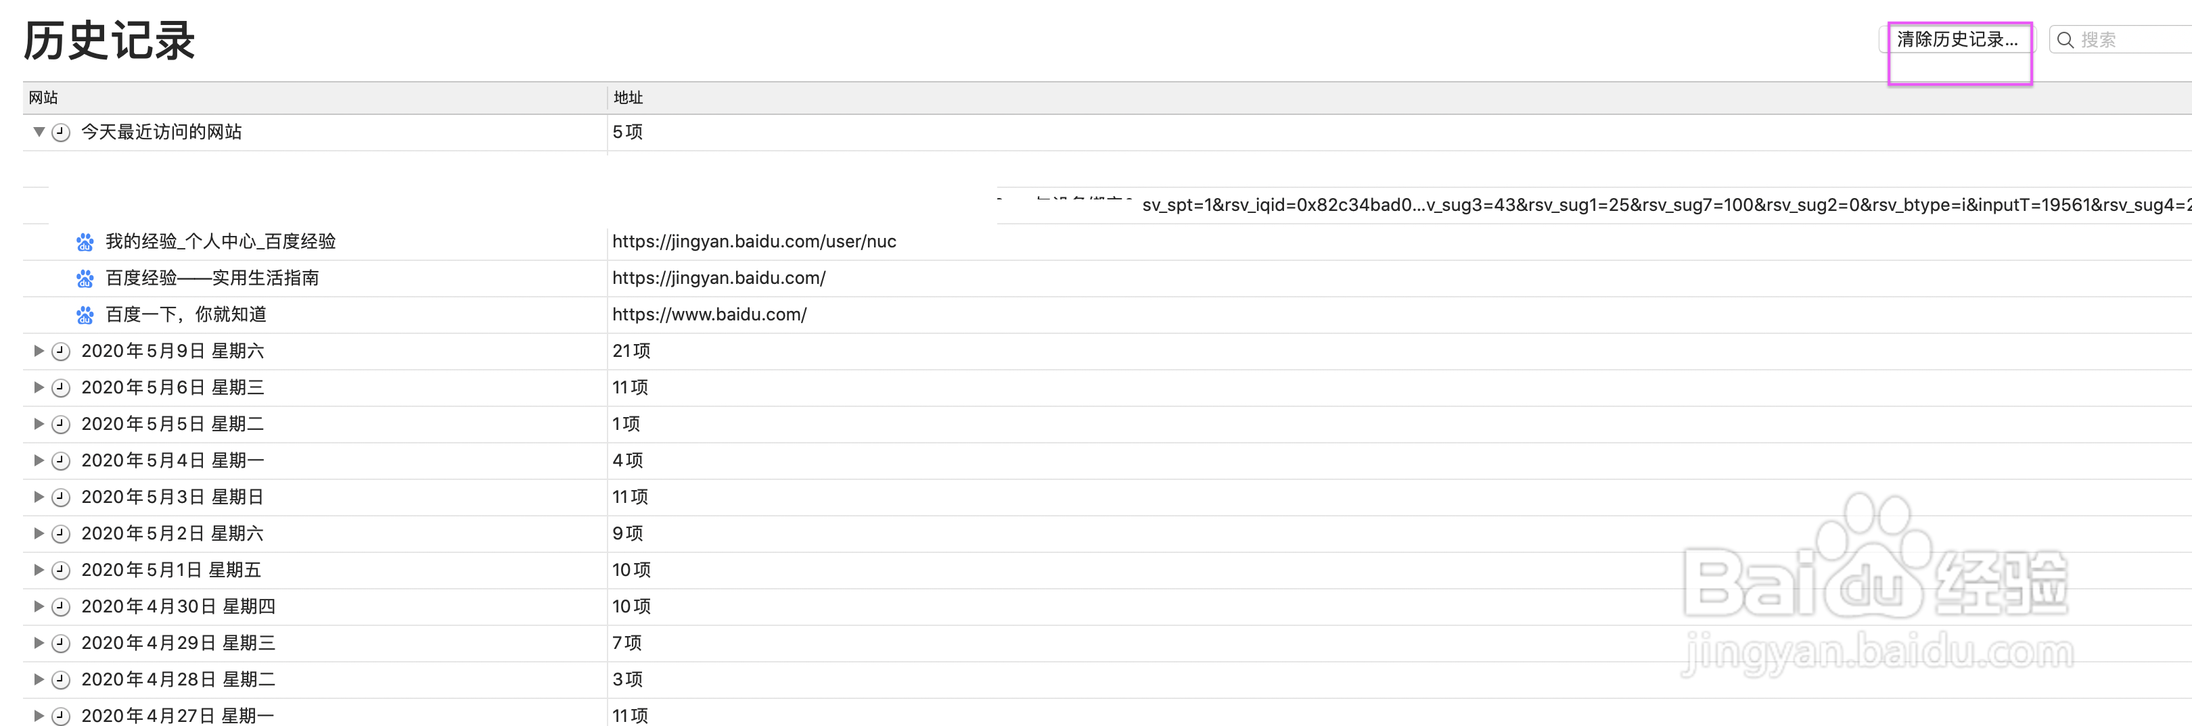Click clock icon next to 今天最近访问的网站
This screenshot has height=726, width=2192.
pyautogui.click(x=60, y=132)
